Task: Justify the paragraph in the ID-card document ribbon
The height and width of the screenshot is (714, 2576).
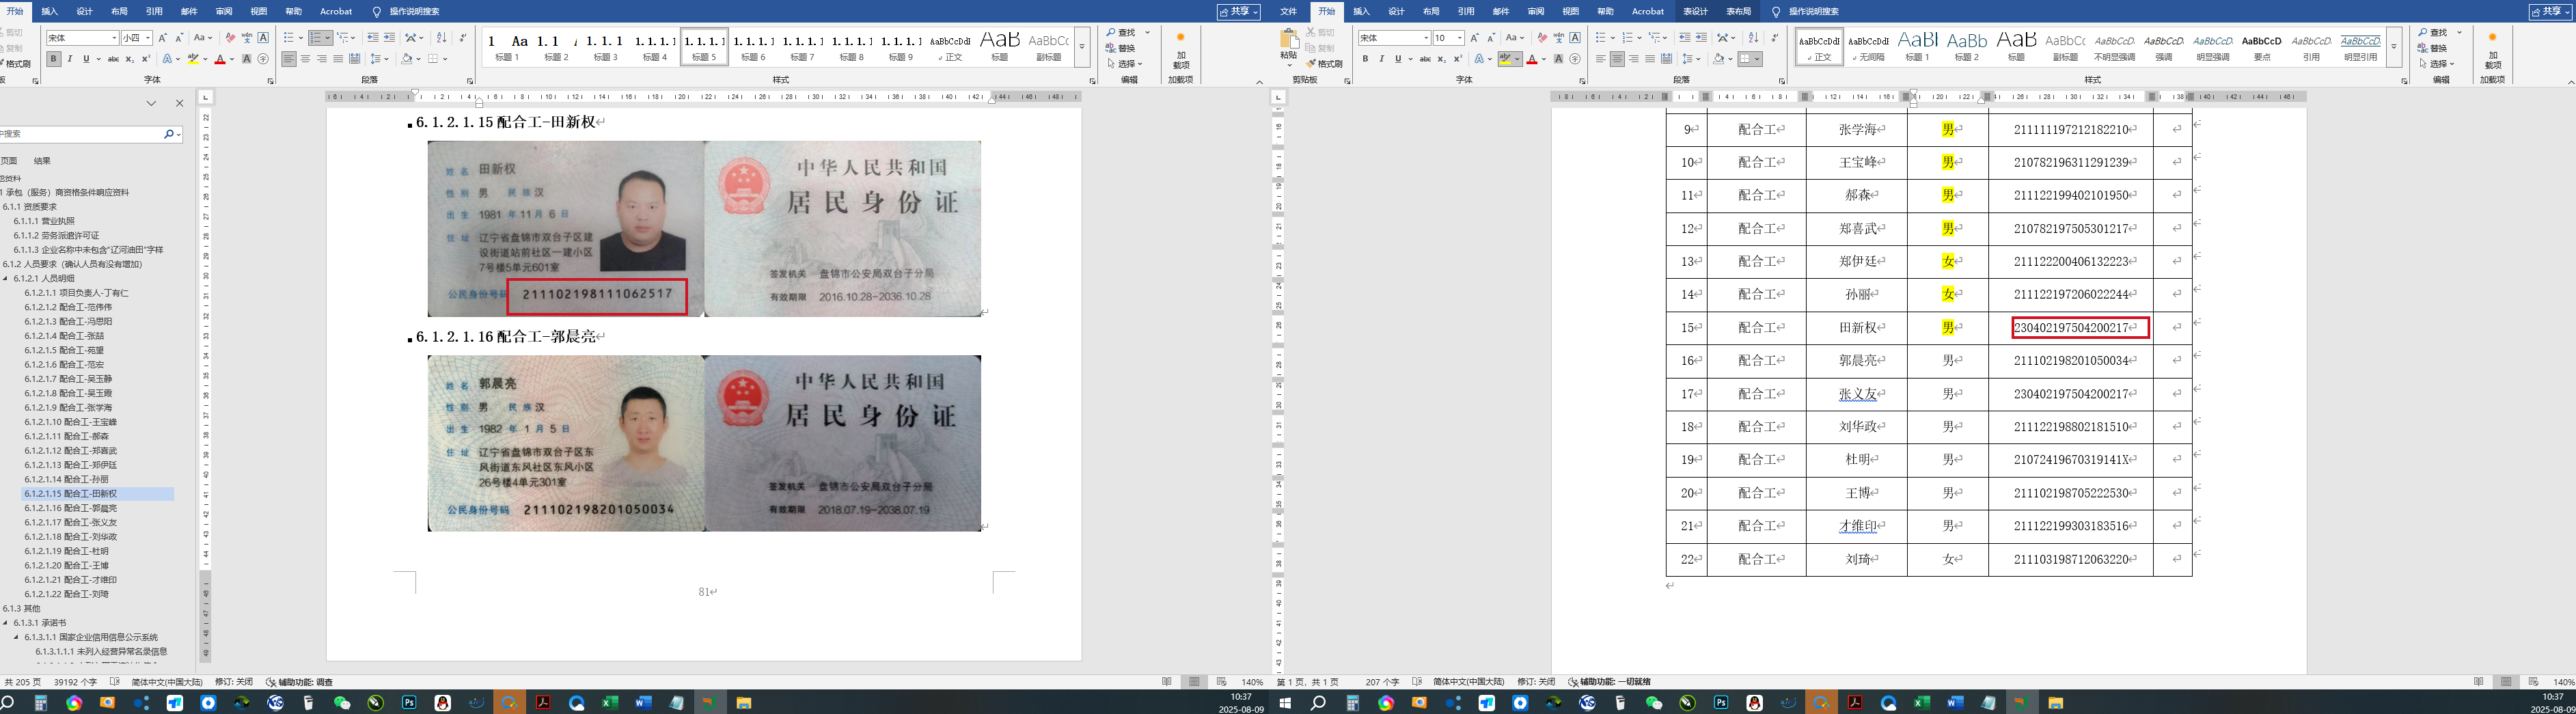Action: pos(338,59)
